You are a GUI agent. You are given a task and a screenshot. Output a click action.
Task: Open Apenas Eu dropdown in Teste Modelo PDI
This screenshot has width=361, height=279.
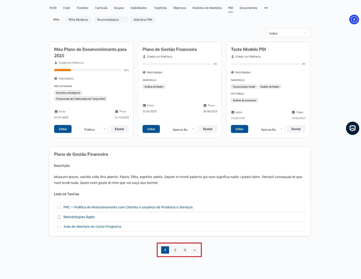click(x=271, y=129)
